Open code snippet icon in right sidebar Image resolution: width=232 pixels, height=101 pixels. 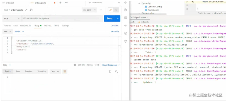click(x=126, y=26)
